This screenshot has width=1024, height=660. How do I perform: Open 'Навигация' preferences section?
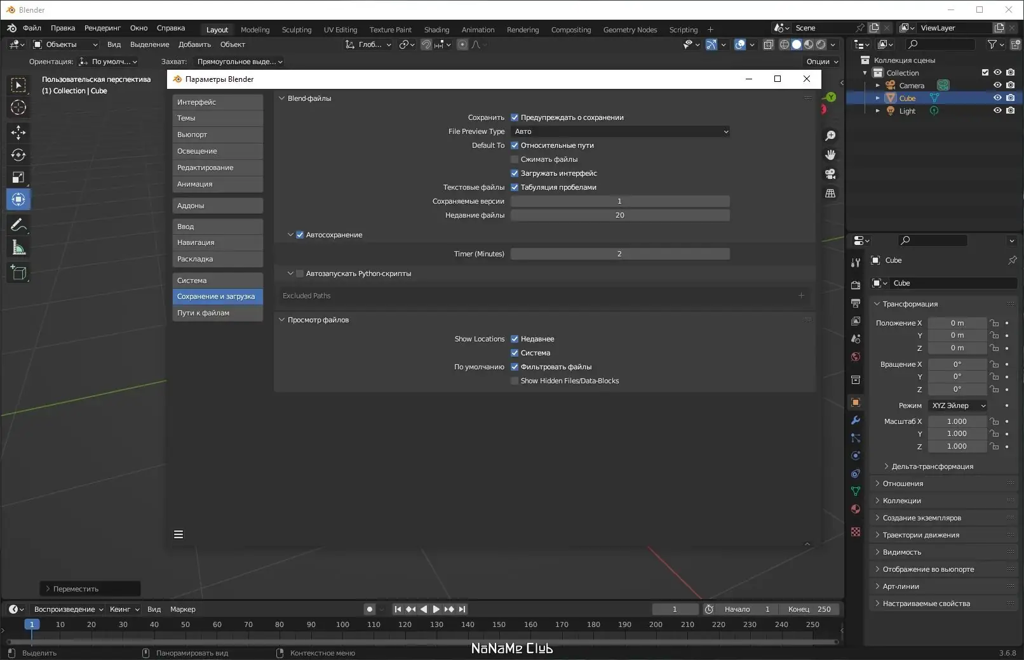(218, 242)
